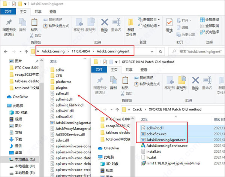Viewport: 225px width, 177px height.
Task: Click New folder (新建文件夹) in AdskLicensingAgent ribbon
Action: tap(131, 27)
